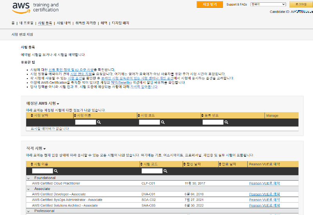This screenshot has height=215, width=313.
Task: Click 시험 이름 search field in eligible exams
Action: click(x=43, y=171)
